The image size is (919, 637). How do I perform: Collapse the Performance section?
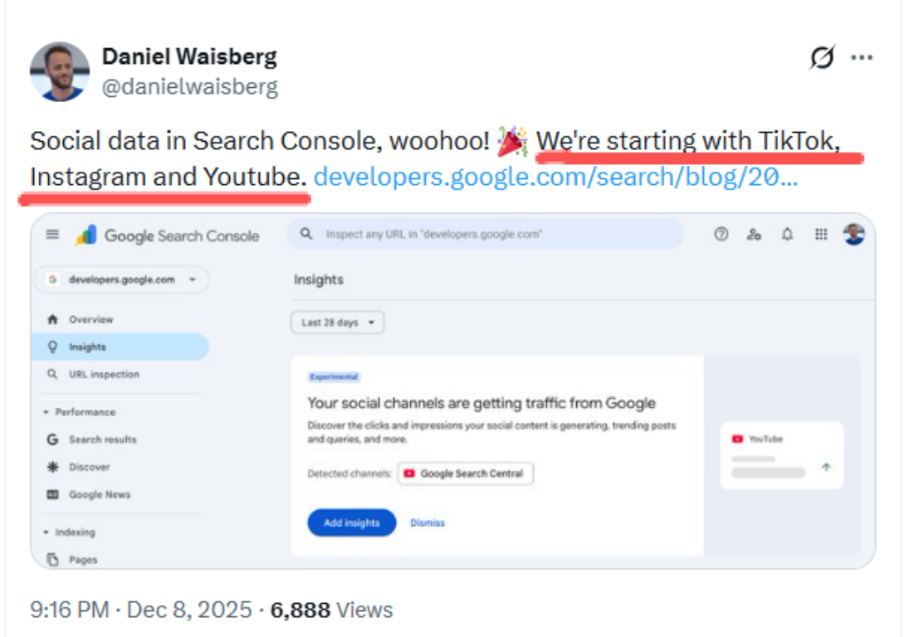[x=47, y=412]
